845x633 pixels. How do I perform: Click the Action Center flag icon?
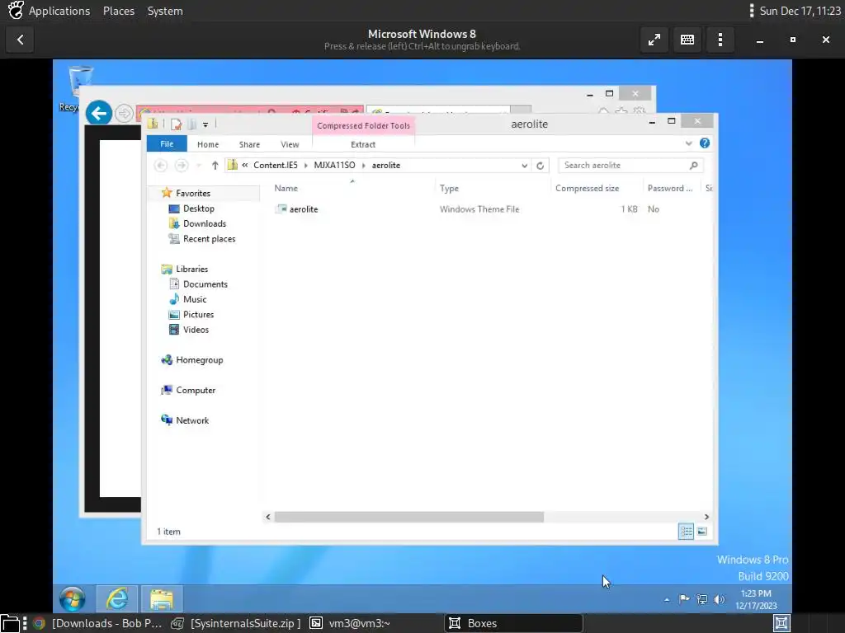(x=684, y=599)
